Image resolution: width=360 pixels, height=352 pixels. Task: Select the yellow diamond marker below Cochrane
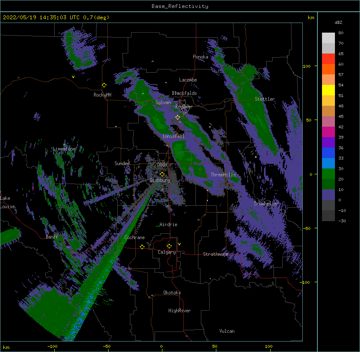(x=142, y=247)
